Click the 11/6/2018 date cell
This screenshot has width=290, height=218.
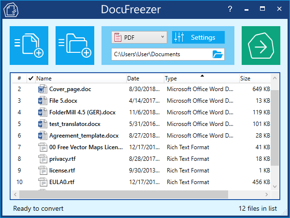click(144, 112)
